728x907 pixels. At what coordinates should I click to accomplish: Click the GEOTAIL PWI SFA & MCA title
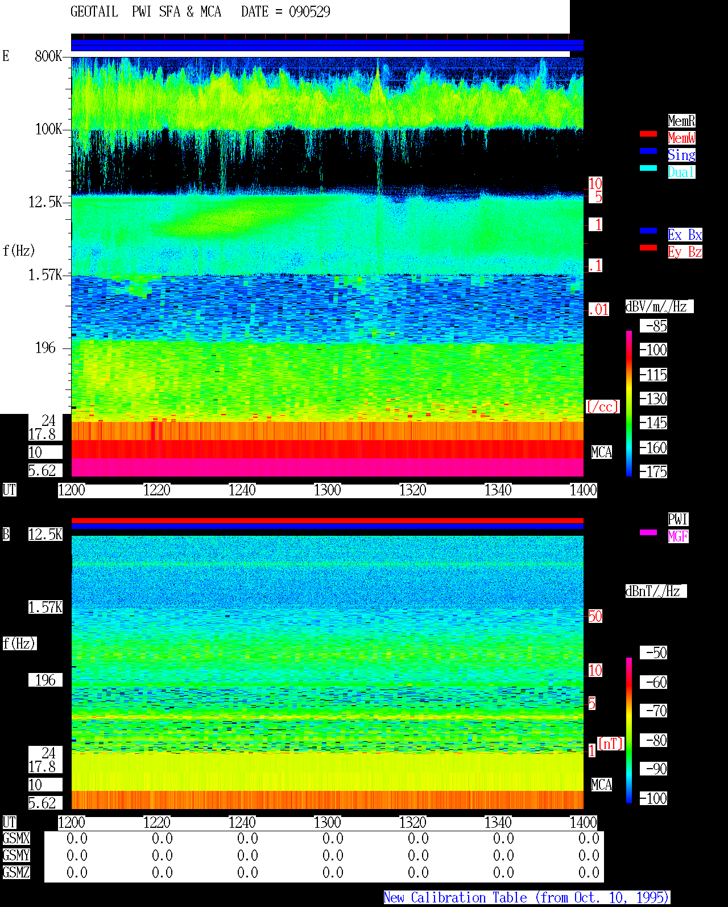pos(146,12)
